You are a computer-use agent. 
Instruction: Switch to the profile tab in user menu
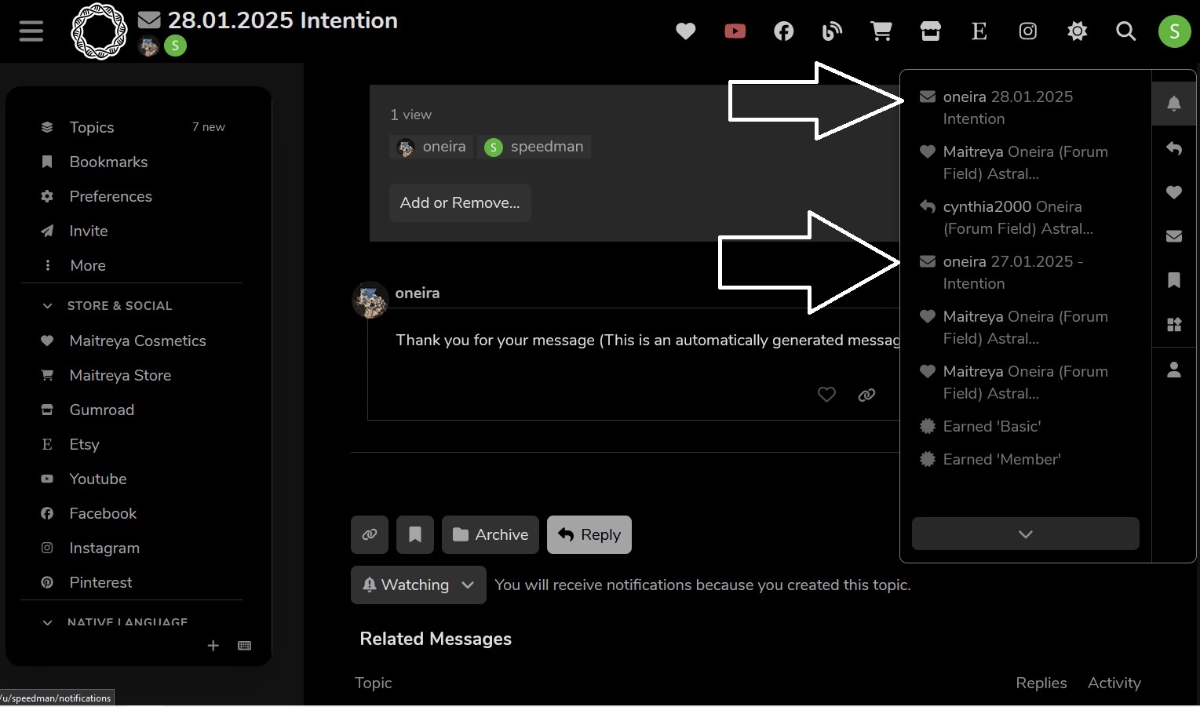pyautogui.click(x=1174, y=370)
